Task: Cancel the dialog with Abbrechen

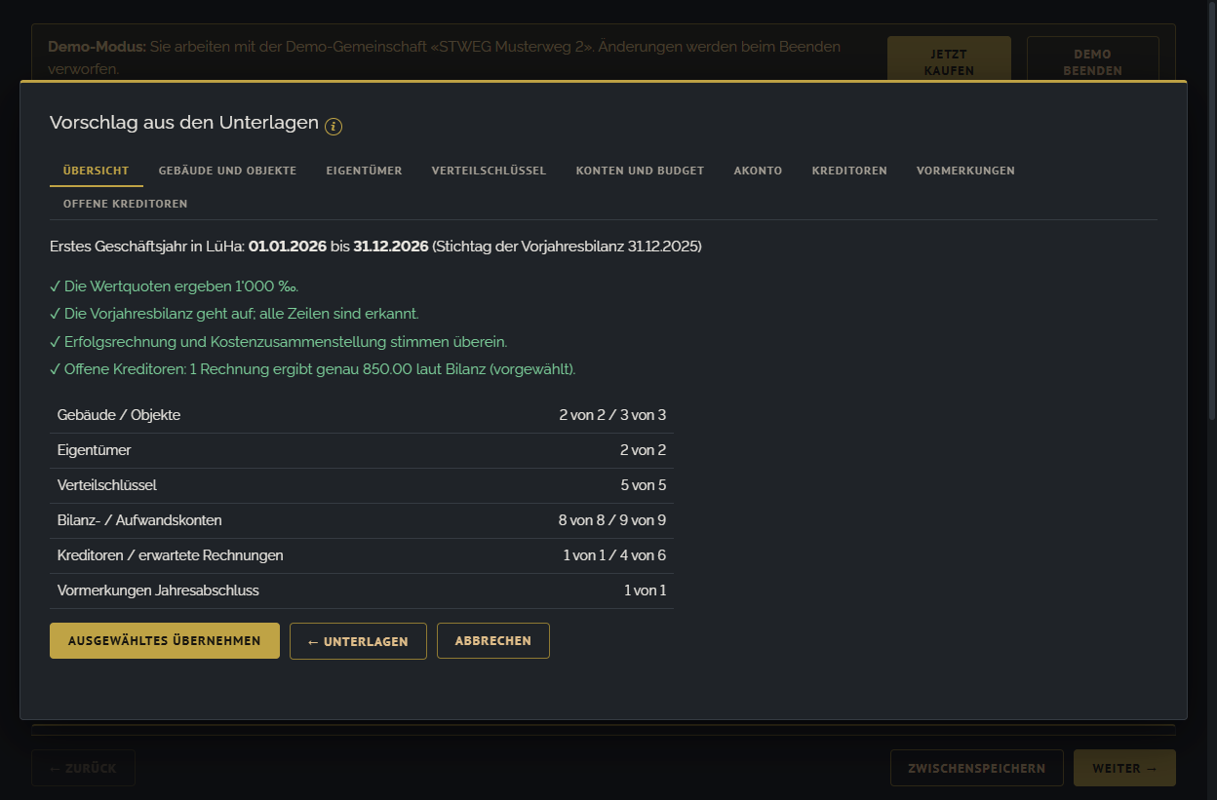Action: point(493,641)
